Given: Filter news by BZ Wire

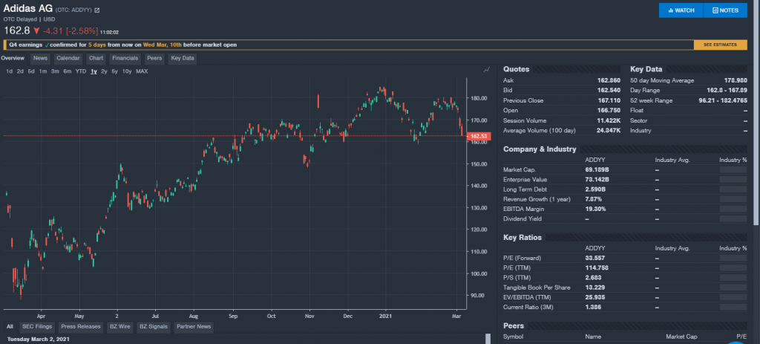Looking at the screenshot, I should pyautogui.click(x=119, y=326).
